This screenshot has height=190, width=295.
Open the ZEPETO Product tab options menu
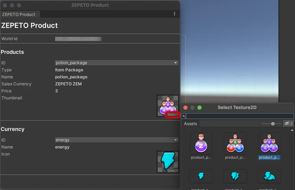click(x=175, y=14)
